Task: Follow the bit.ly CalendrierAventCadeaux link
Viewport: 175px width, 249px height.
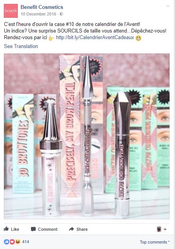Action: [x=95, y=37]
